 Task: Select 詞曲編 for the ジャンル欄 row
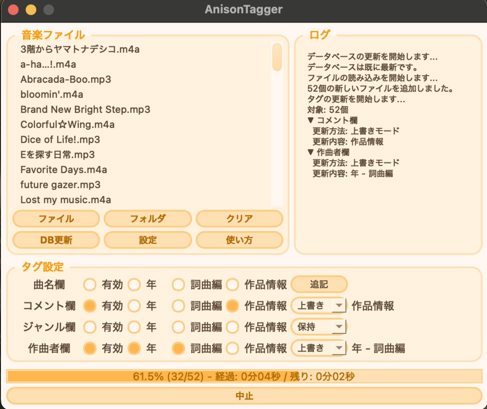(178, 327)
